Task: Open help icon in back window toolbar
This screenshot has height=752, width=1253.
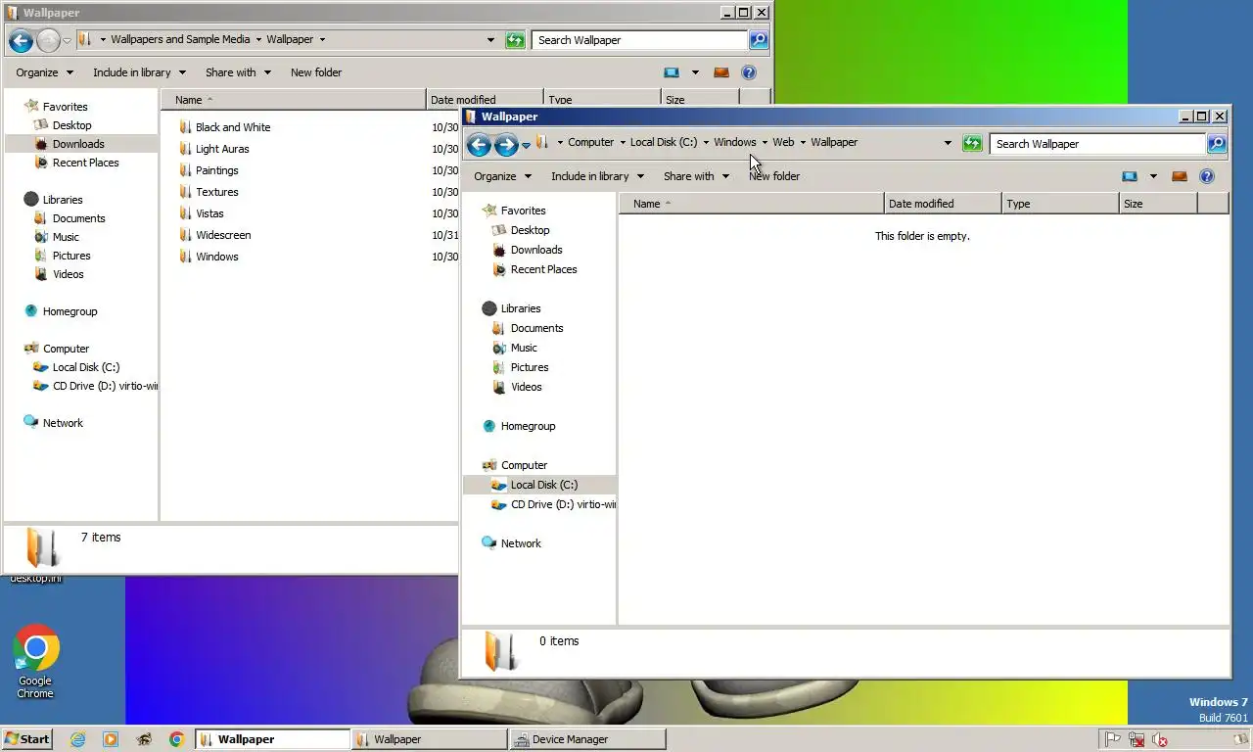Action: tap(749, 72)
